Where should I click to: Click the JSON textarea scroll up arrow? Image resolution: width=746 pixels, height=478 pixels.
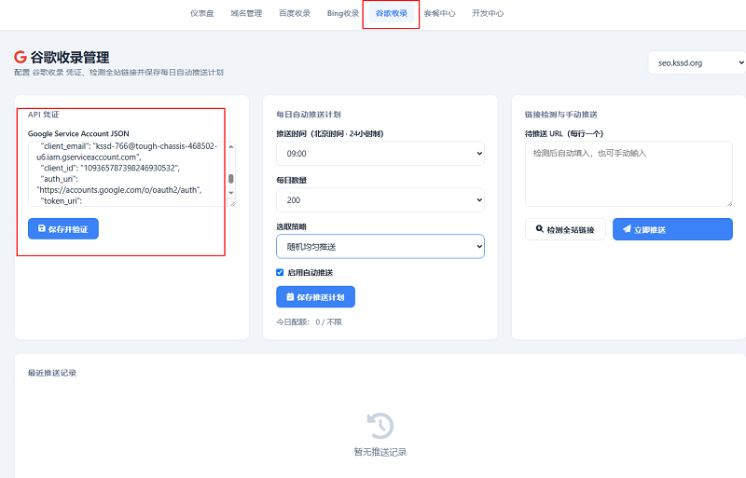[x=230, y=146]
